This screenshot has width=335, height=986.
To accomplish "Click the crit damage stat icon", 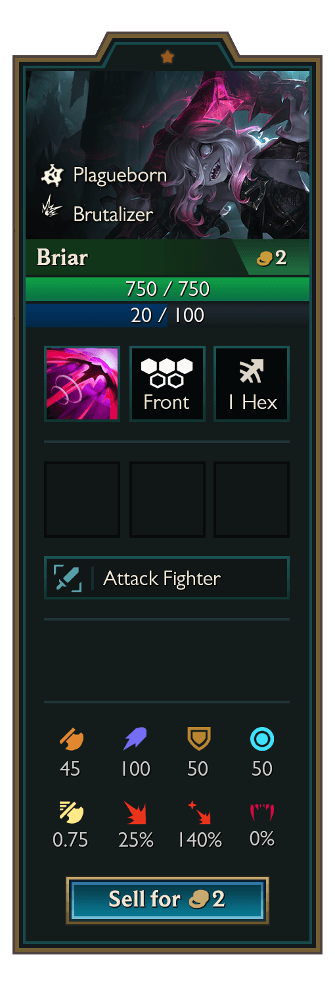I will (x=198, y=812).
